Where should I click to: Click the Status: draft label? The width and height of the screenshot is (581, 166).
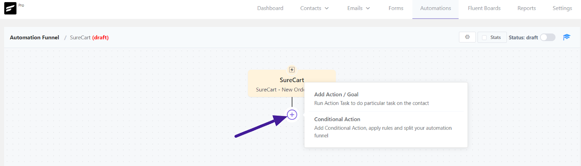[x=523, y=37]
